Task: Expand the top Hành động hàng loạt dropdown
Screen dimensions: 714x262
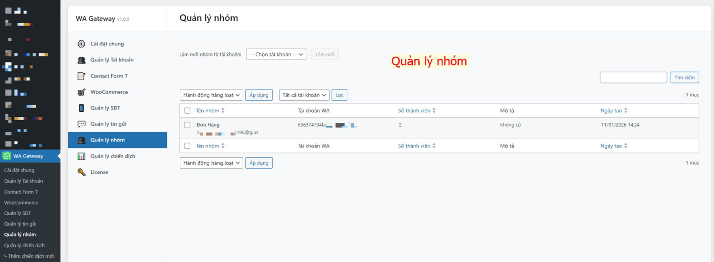Action: click(211, 95)
